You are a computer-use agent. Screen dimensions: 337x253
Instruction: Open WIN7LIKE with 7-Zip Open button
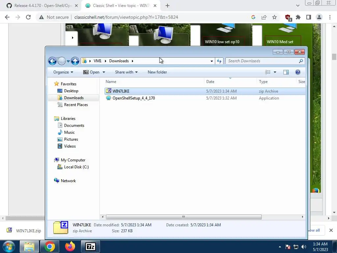point(91,72)
